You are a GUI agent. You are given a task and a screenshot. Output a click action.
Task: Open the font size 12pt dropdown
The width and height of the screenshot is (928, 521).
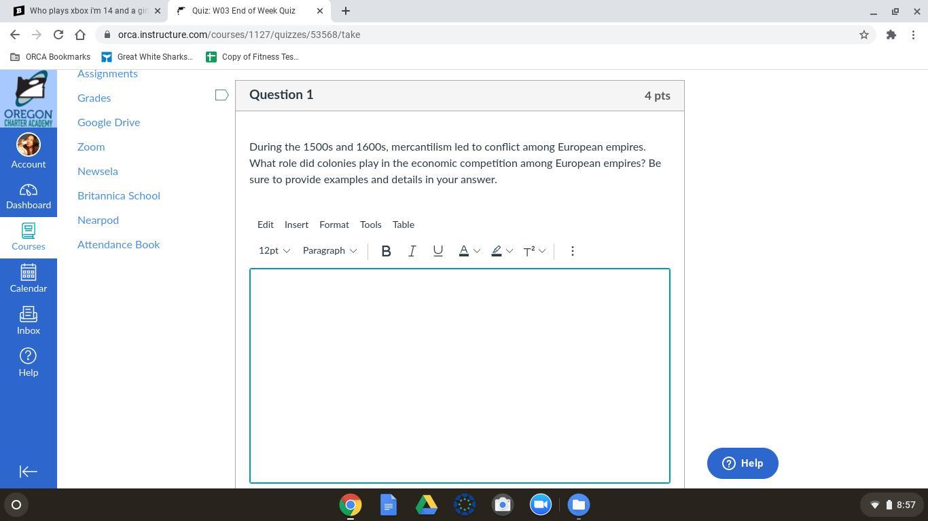pos(274,251)
